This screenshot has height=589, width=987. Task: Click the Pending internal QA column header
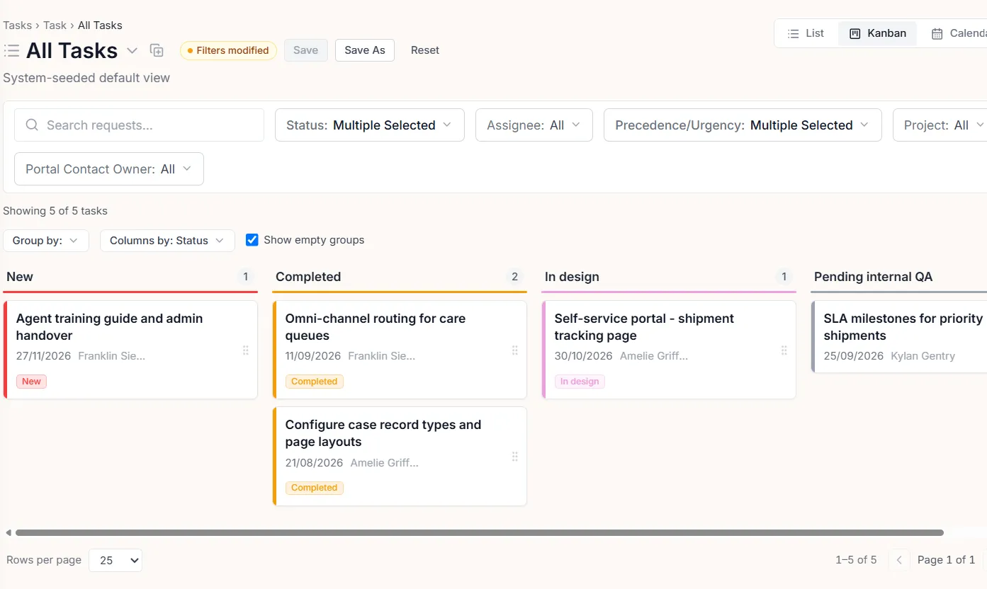[873, 277]
